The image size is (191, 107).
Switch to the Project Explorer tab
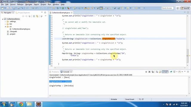click(x=23, y=12)
